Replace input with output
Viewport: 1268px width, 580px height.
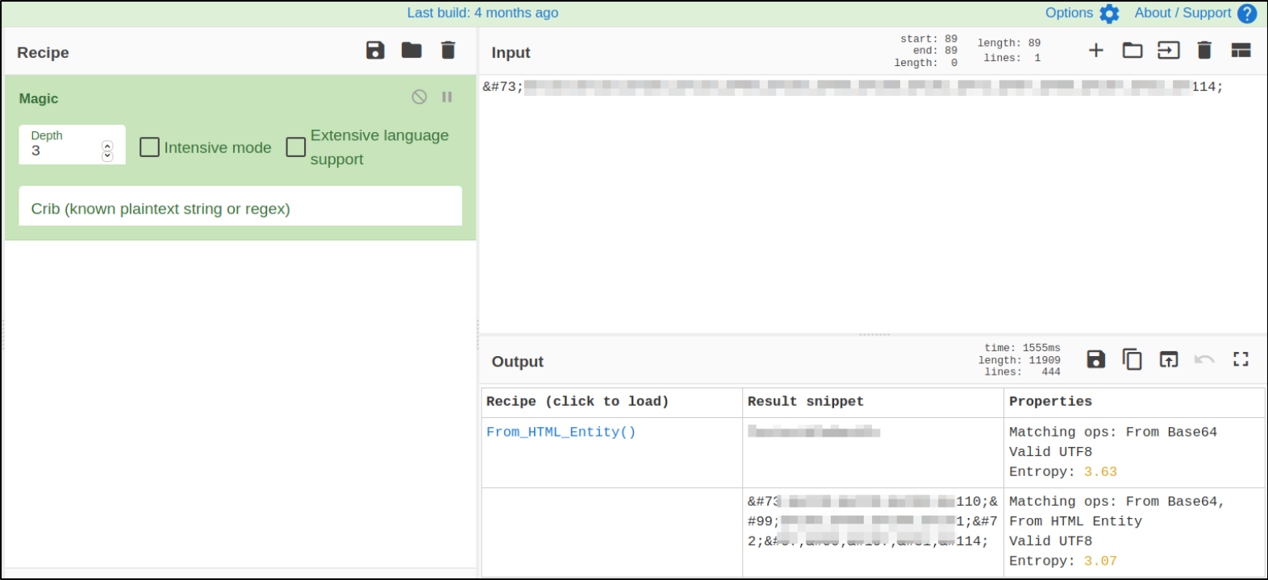pyautogui.click(x=1169, y=358)
